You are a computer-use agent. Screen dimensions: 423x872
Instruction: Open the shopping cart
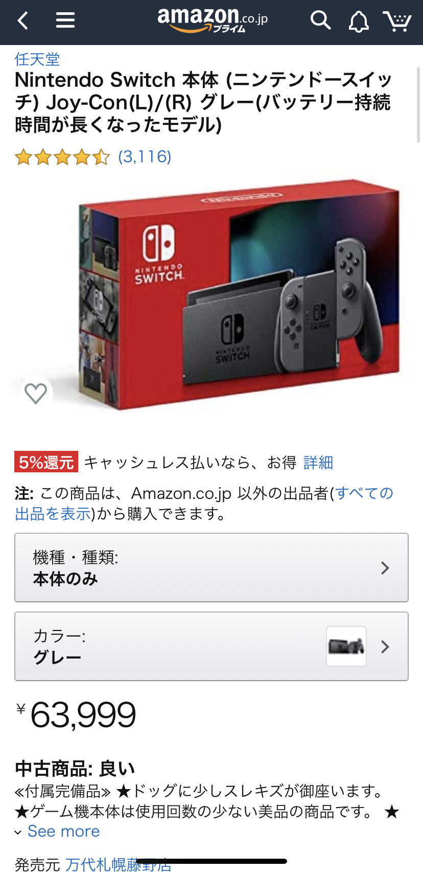click(397, 21)
